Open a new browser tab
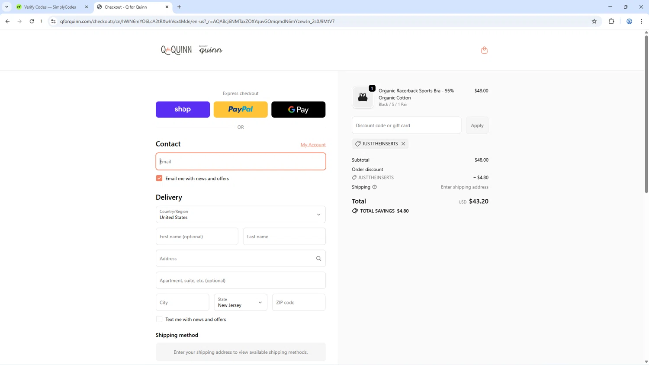649x365 pixels. [179, 7]
